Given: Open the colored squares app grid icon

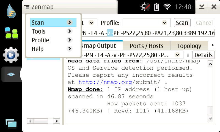Looking at the screenshot, I should point(11,33).
